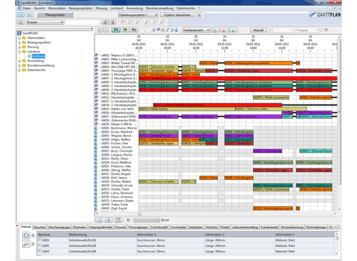Add a new view with the green plus icon
The height and width of the screenshot is (261, 357).
(233, 30)
